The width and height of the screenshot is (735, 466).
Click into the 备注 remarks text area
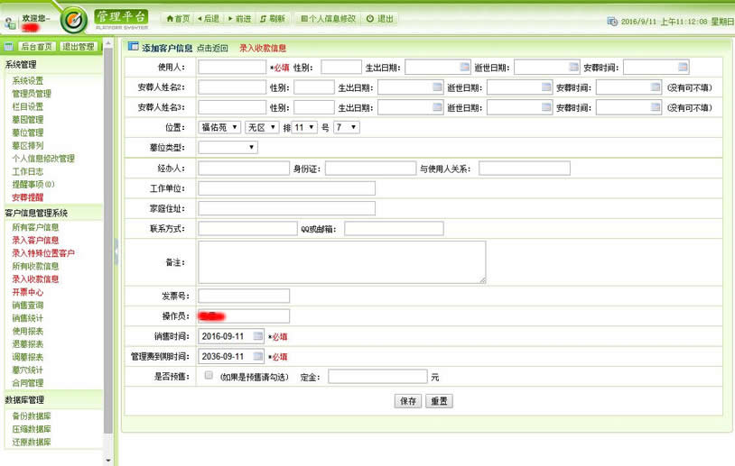tap(341, 261)
